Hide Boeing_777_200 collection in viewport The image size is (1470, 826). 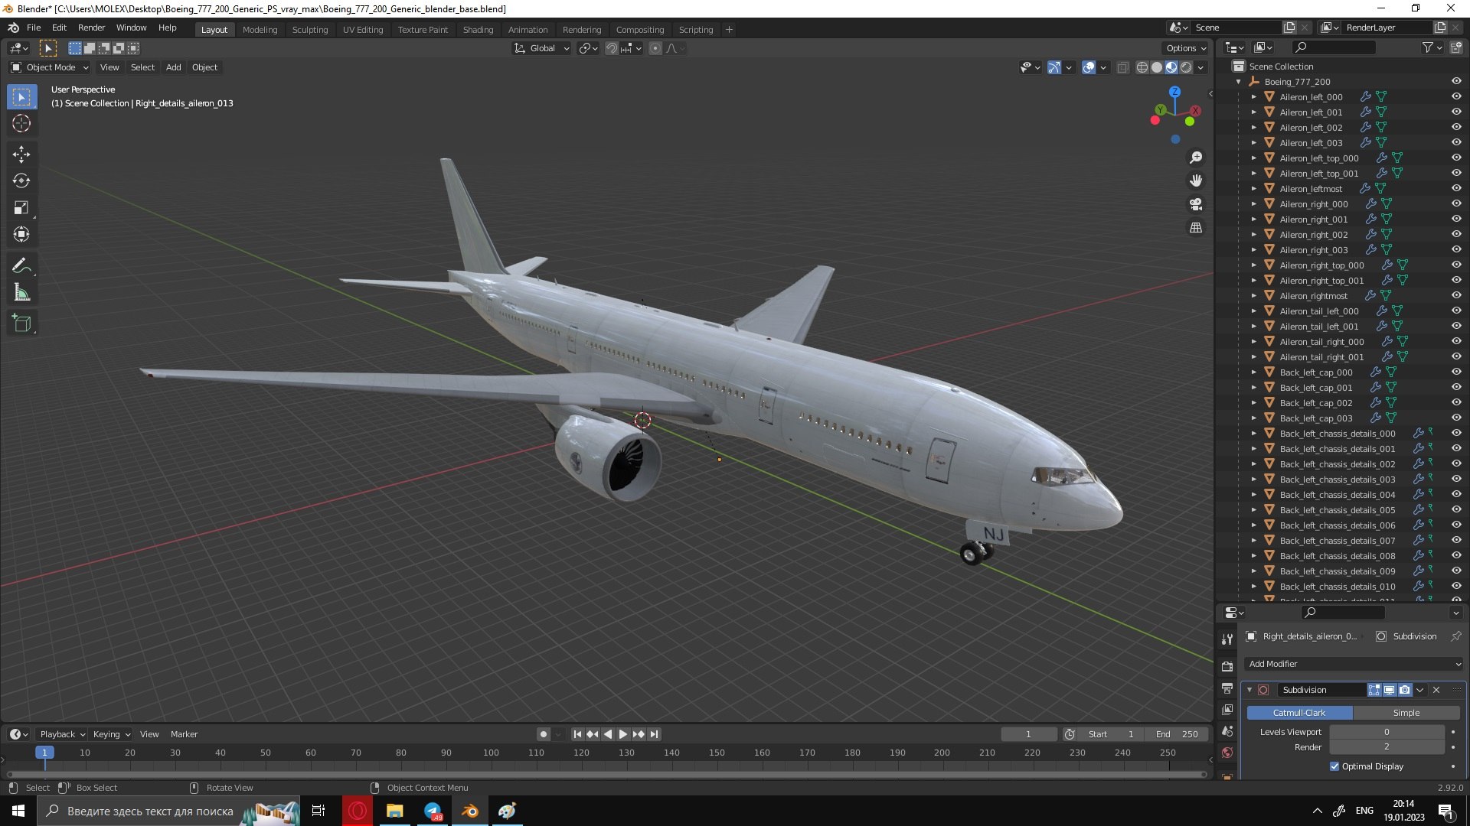tap(1456, 81)
